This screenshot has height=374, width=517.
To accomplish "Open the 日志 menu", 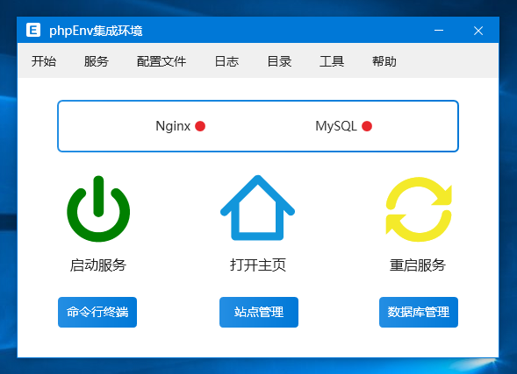I will tap(226, 61).
